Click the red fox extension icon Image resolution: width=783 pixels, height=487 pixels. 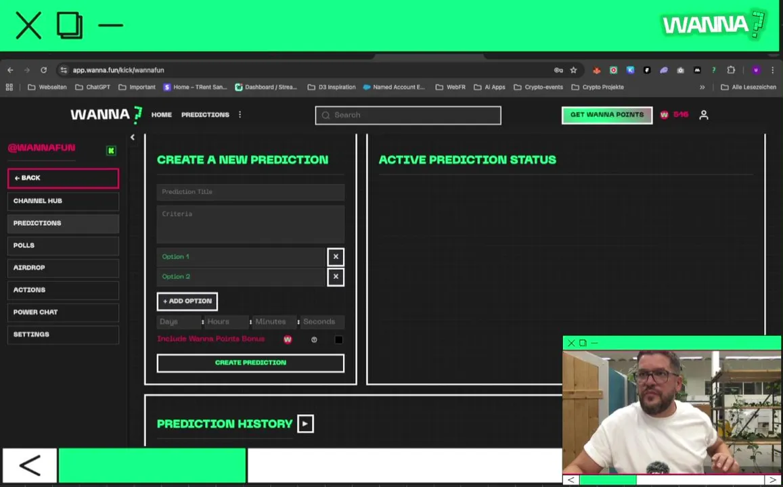[x=597, y=70]
